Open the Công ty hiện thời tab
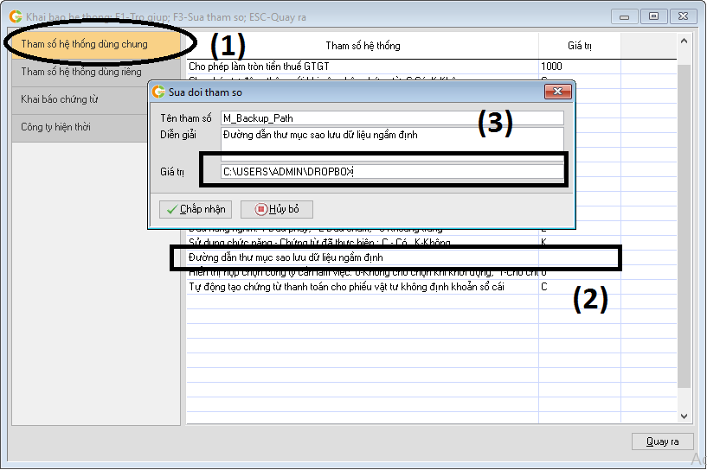 pos(56,127)
